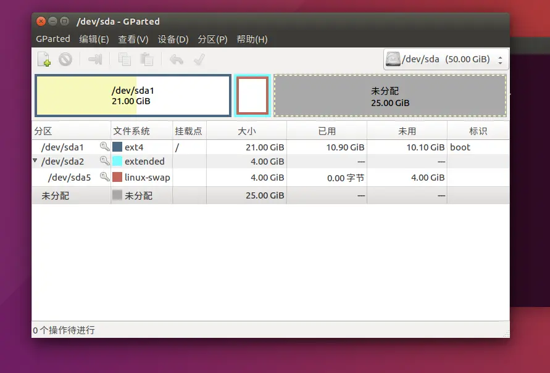
Task: Open the 编辑(E) menu
Action: 94,39
